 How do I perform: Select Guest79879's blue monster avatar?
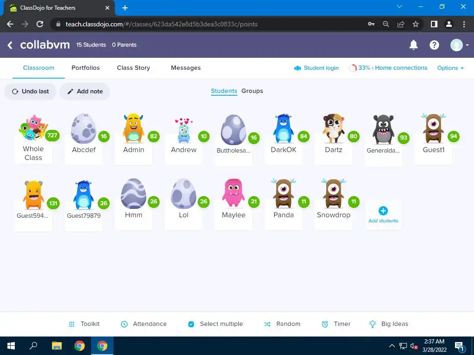tap(83, 195)
